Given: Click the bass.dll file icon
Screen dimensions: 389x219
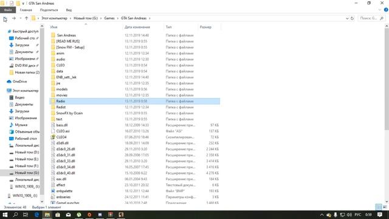Looking at the screenshot, I should [53, 125].
